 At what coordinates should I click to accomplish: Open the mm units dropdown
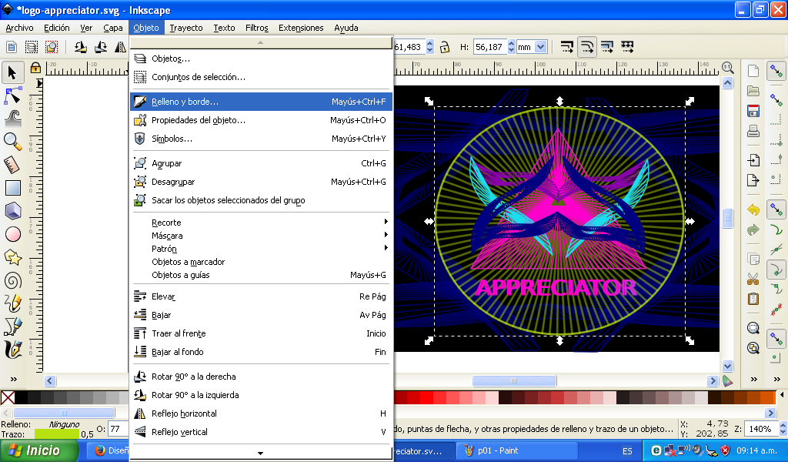click(x=541, y=47)
